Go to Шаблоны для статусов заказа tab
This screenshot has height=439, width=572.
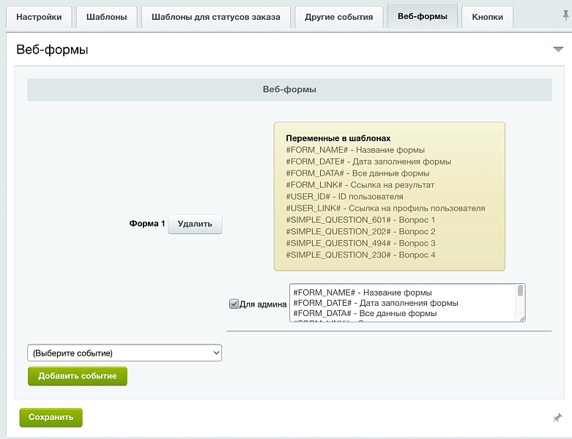coord(216,17)
